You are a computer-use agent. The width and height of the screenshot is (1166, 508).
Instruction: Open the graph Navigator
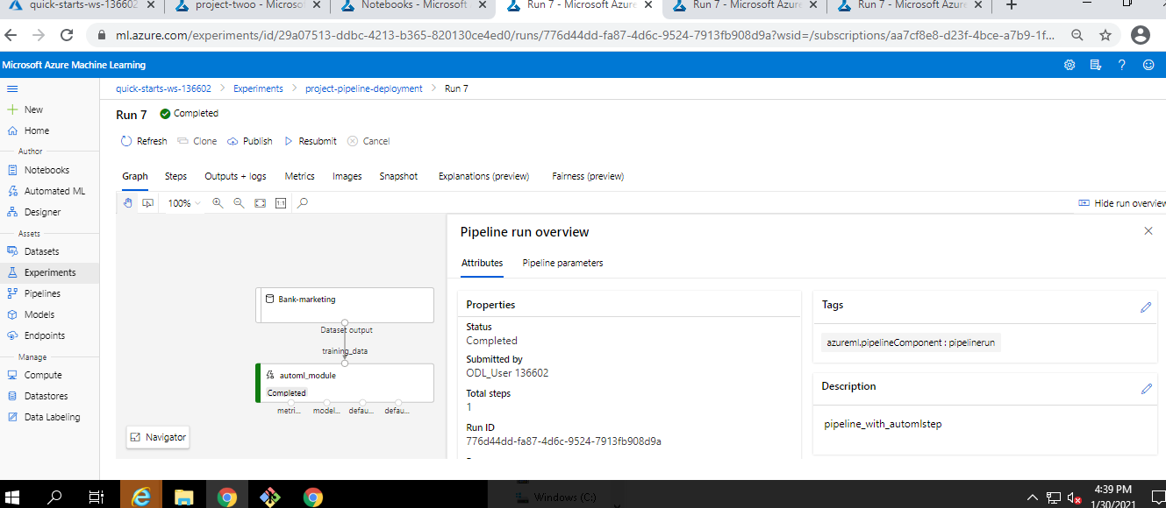[158, 437]
